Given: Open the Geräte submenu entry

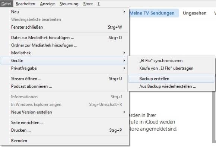Looking at the screenshot, I should 64,60.
